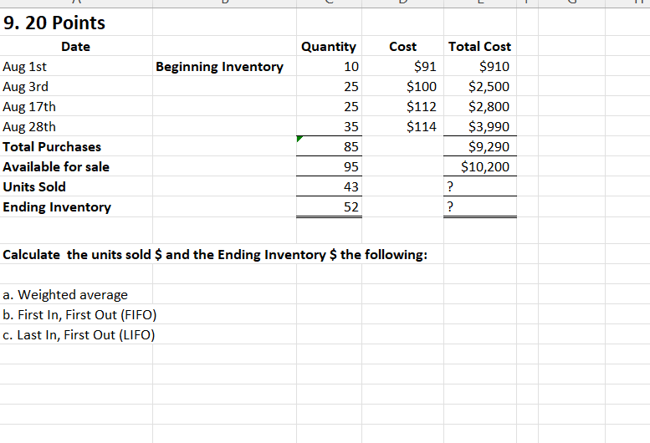Select the 'Cost' header cell

point(402,46)
